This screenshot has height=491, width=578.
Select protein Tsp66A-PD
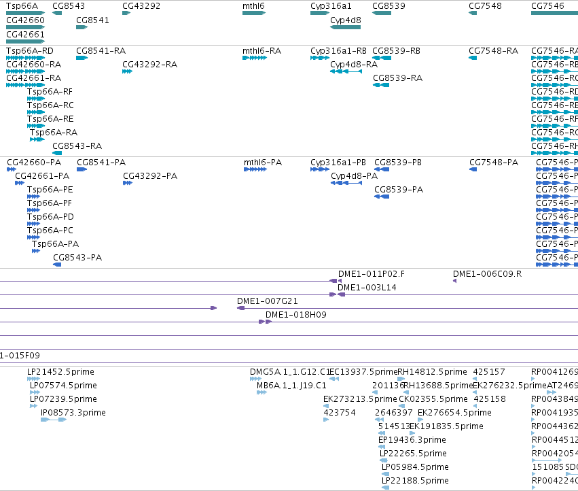[33, 224]
